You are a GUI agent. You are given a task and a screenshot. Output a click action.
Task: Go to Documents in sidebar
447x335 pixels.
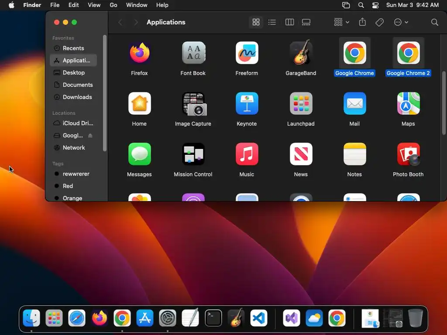[x=73, y=85]
